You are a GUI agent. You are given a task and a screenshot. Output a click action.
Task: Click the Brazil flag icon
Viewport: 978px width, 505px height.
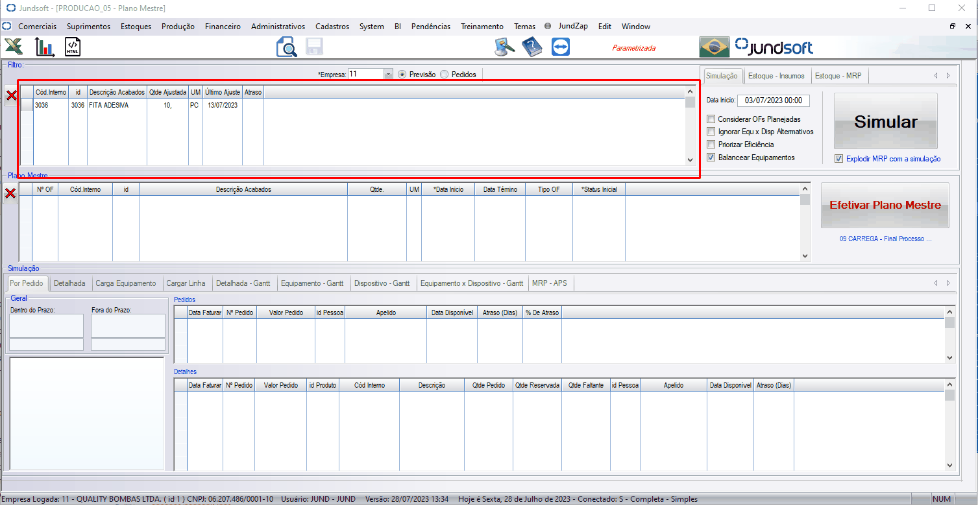tap(713, 47)
